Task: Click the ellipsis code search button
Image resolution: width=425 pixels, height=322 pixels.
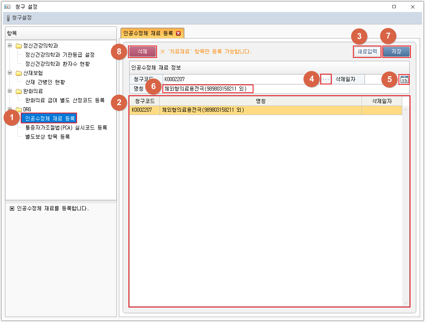Action: [x=326, y=79]
